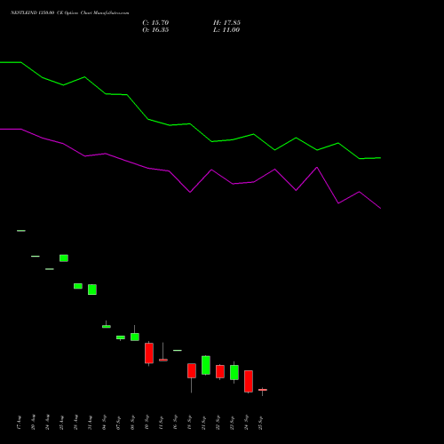Click the '25 Sep' date axis label
This screenshot has height=444, width=444.
click(261, 423)
